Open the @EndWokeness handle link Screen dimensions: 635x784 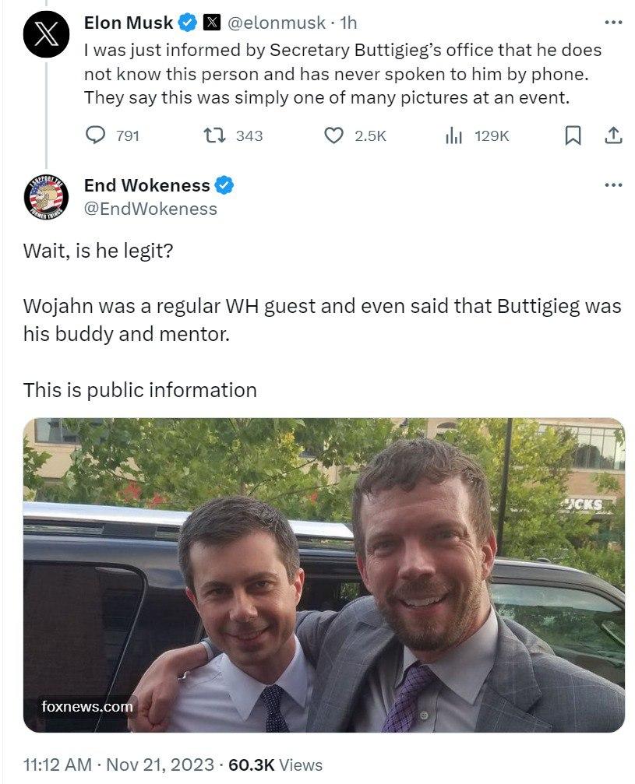(x=150, y=209)
